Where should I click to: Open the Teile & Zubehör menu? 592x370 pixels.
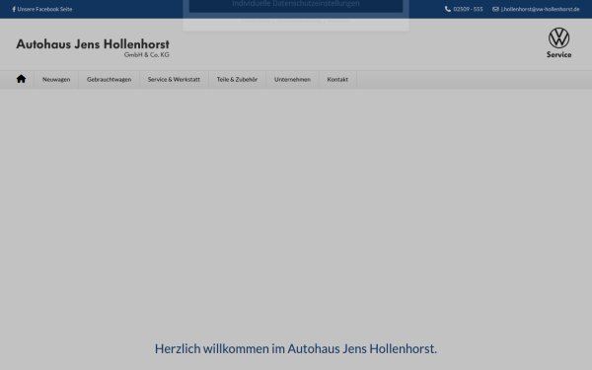click(x=237, y=80)
